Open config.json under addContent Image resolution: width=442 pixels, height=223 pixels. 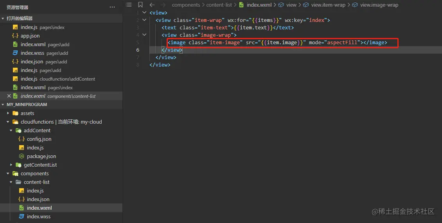[61, 139]
